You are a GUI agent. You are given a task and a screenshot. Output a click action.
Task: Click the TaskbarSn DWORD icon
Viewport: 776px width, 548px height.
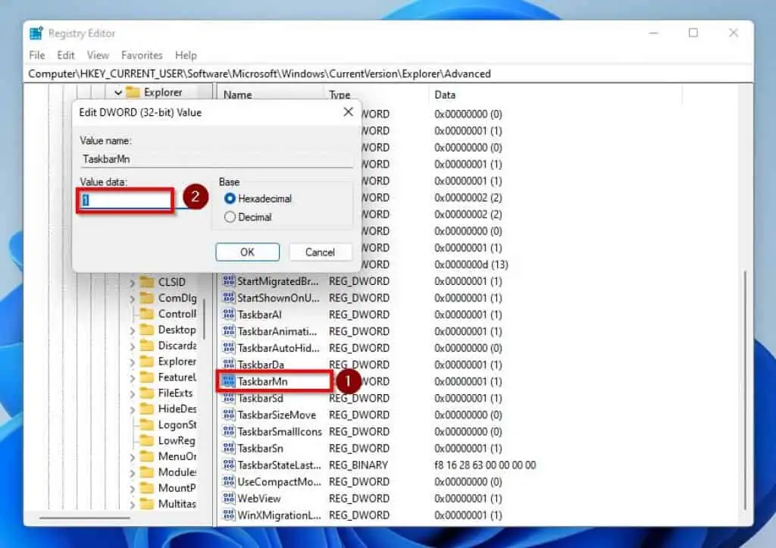point(228,448)
